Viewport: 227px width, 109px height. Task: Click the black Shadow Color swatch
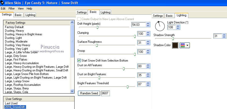pos(175,45)
